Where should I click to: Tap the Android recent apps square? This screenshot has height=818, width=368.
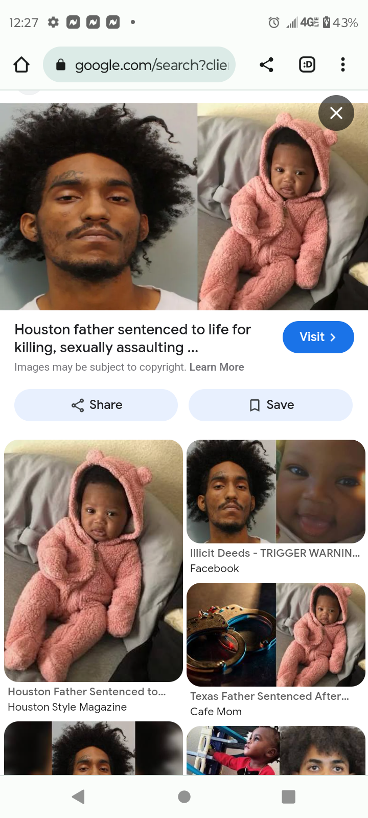pos(289,797)
